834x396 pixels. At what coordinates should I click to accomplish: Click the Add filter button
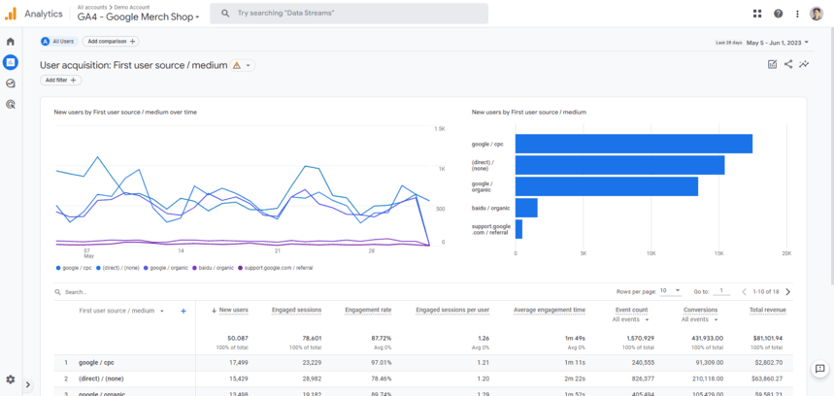60,81
